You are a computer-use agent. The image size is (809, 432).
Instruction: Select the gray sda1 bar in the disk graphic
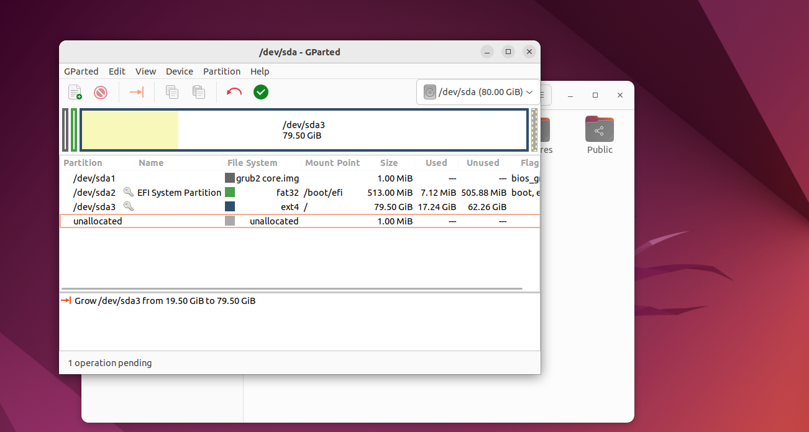pos(65,130)
